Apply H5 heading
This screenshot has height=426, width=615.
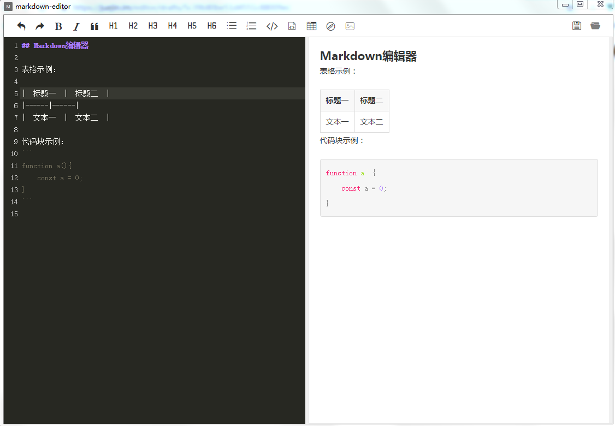(x=192, y=26)
